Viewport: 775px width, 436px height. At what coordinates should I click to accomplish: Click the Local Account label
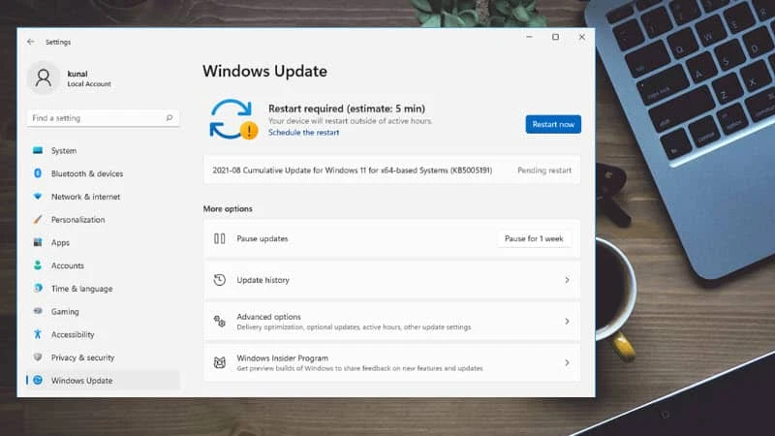click(x=89, y=84)
